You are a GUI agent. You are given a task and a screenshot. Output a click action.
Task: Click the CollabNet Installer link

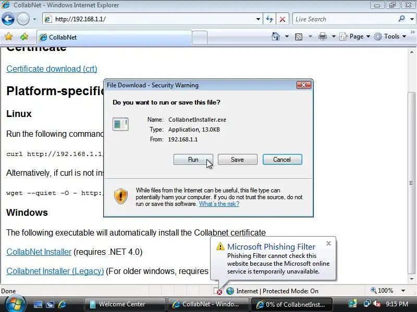[39, 252]
